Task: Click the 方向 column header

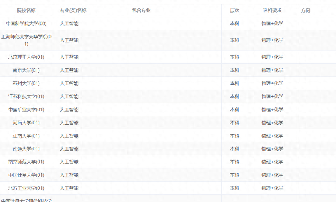Action: [306, 10]
